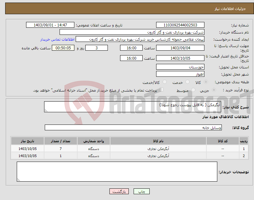
Task: Click the اهواز city field
Action: point(180,74)
